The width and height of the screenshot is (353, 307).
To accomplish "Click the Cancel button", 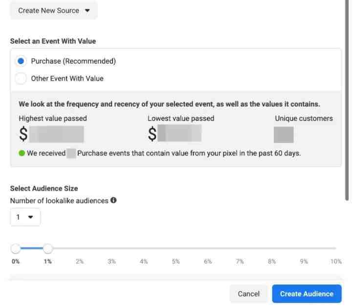I will [248, 294].
